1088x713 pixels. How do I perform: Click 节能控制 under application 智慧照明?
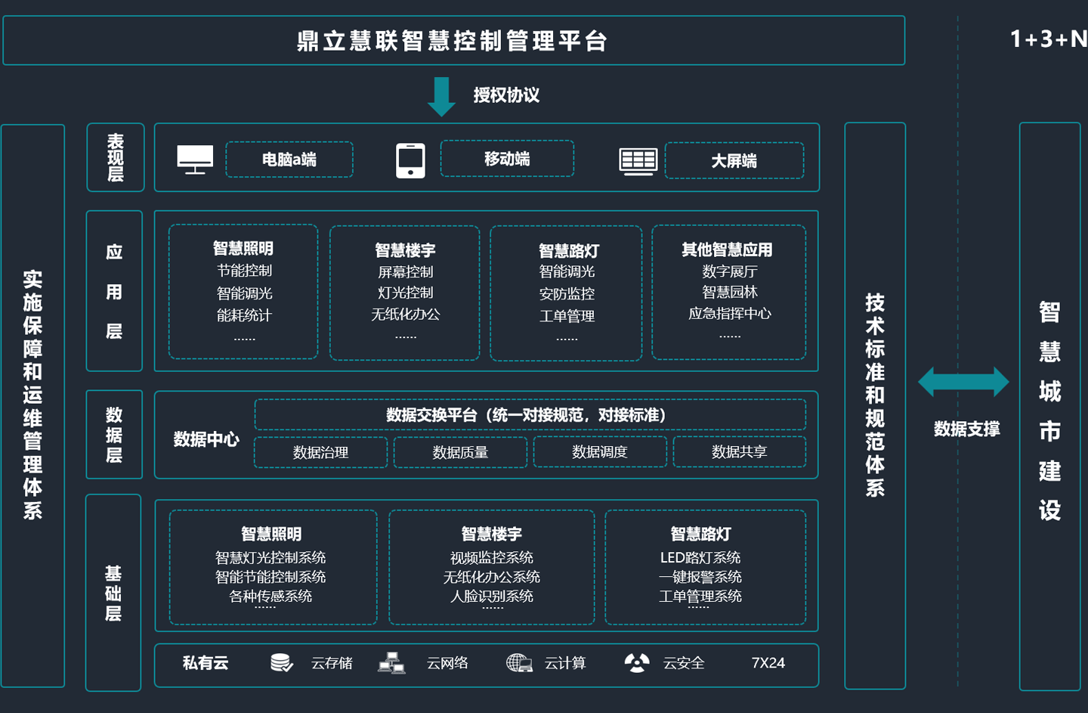pos(244,271)
